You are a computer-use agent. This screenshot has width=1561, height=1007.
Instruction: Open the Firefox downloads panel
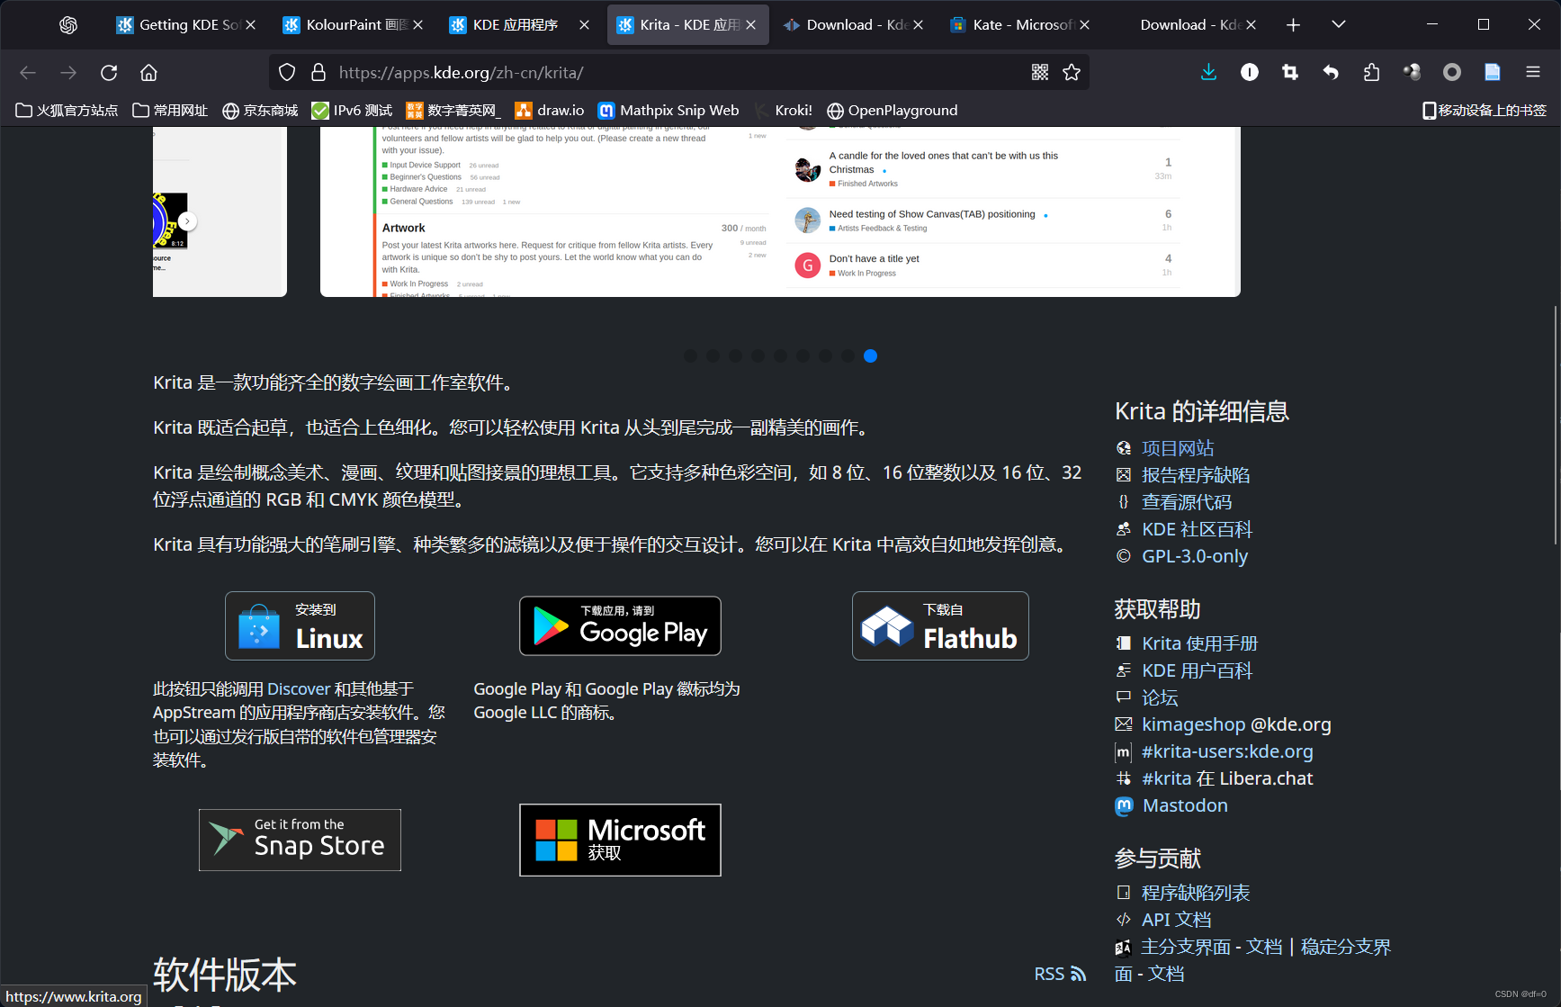[1208, 72]
